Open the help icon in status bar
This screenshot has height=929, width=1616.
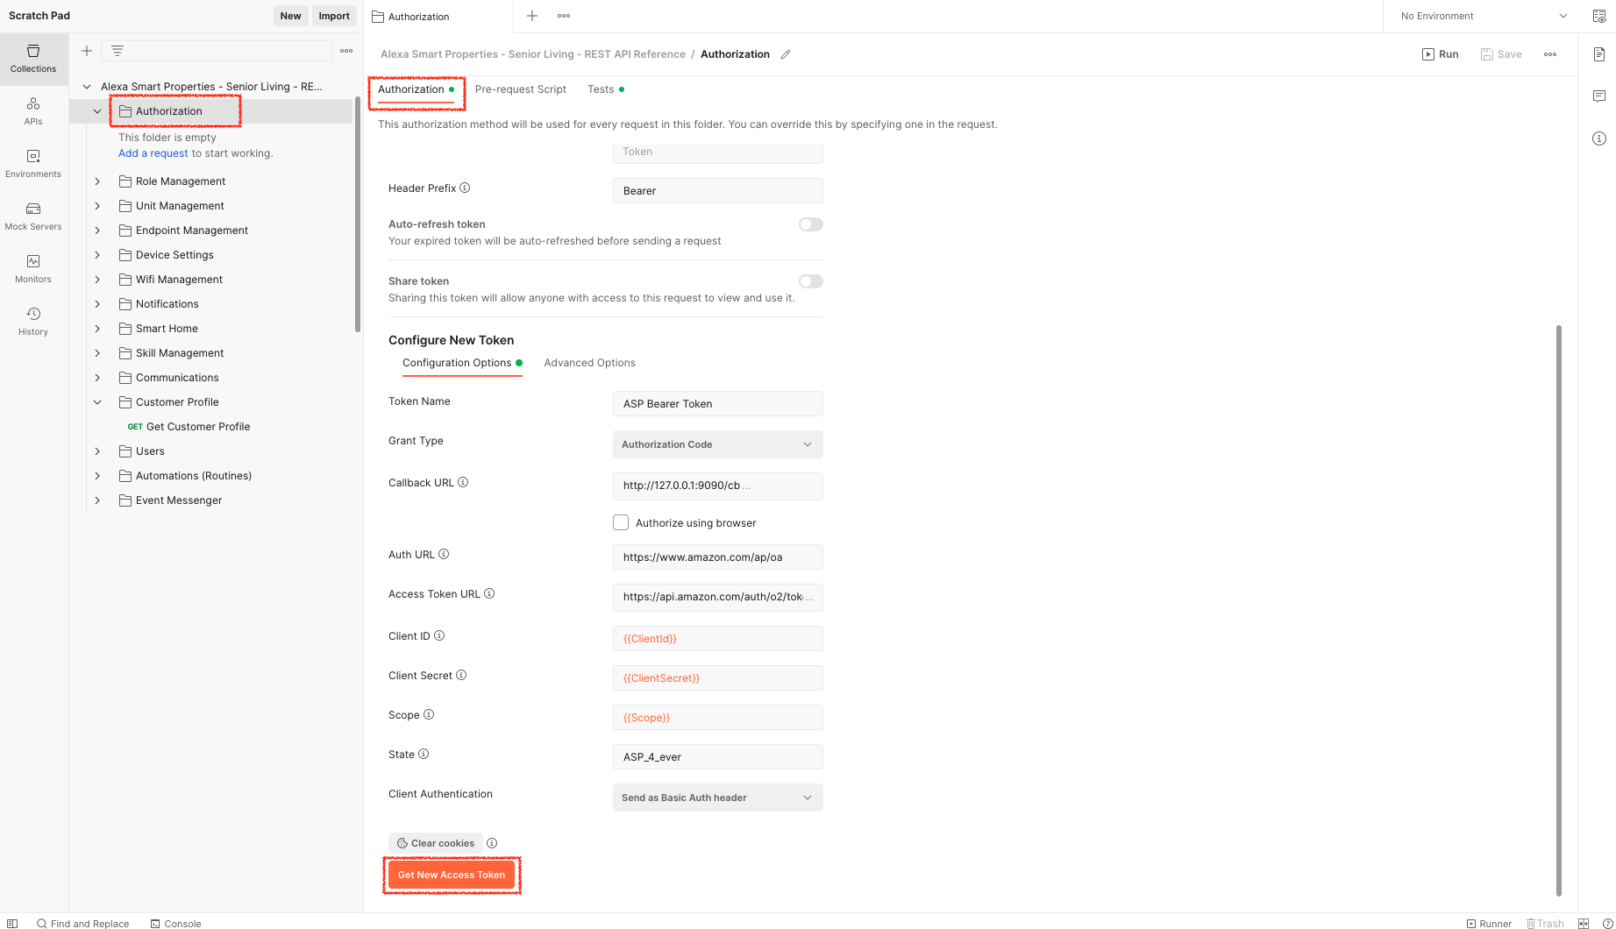pos(1607,924)
